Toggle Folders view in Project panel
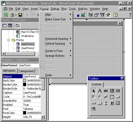The width and height of the screenshot is (133, 122). coord(18,26)
